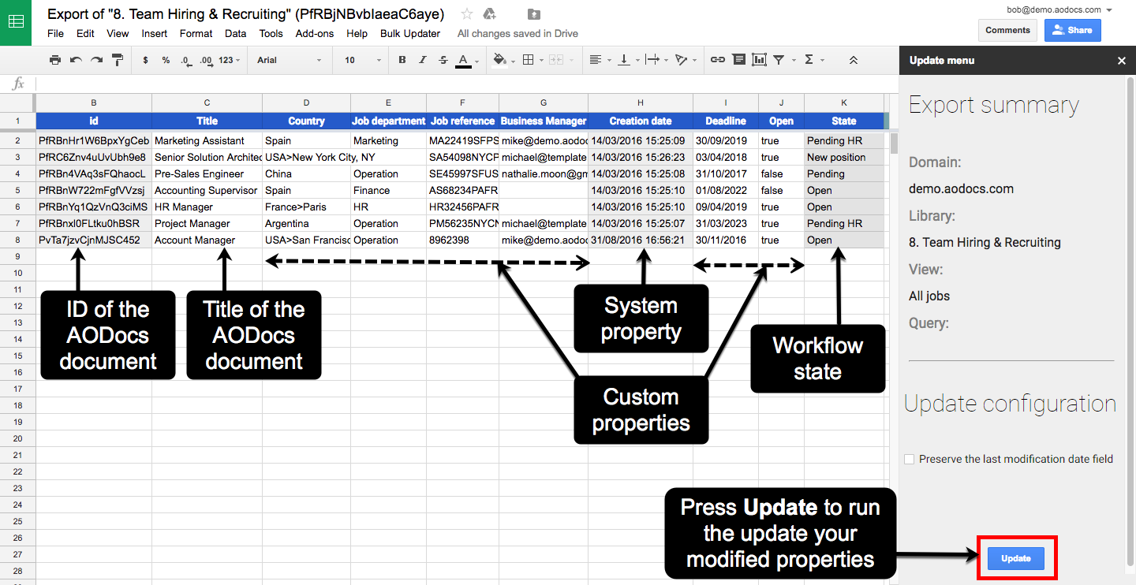Screen dimensions: 1136x585
Task: Open the functions sigma menu
Action: 809,60
